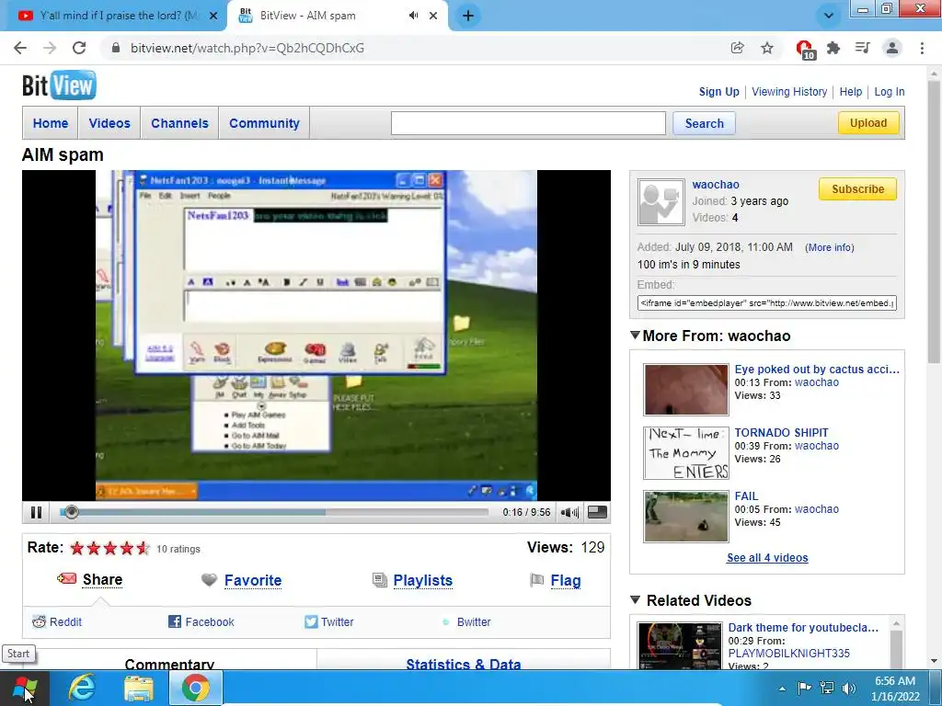Viewport: 942px width, 706px height.
Task: Click the Flag icon
Action: coord(536,580)
